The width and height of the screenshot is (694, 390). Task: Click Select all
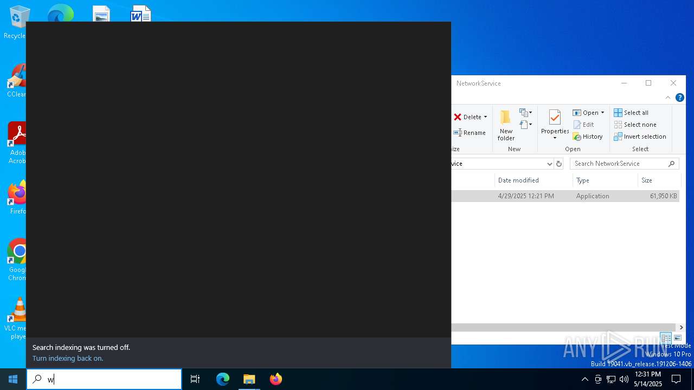click(631, 113)
